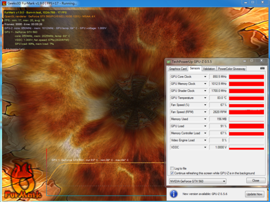Screen dimensions: 270x202
Task: Open the Validation tab
Action: (x=209, y=69)
